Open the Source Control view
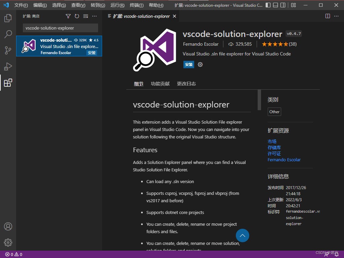 (8, 50)
